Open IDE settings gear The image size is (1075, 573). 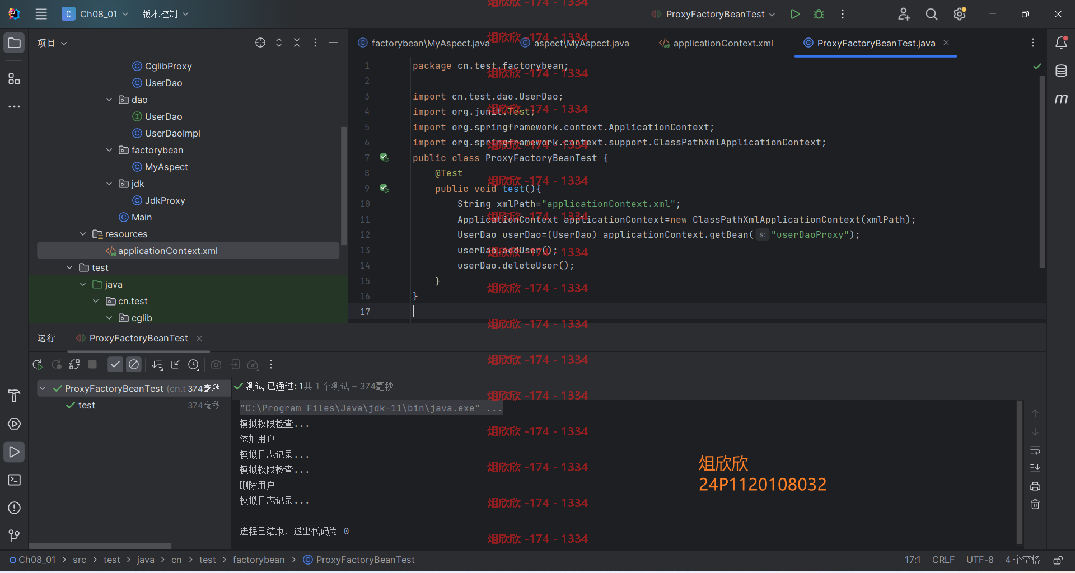pos(960,14)
